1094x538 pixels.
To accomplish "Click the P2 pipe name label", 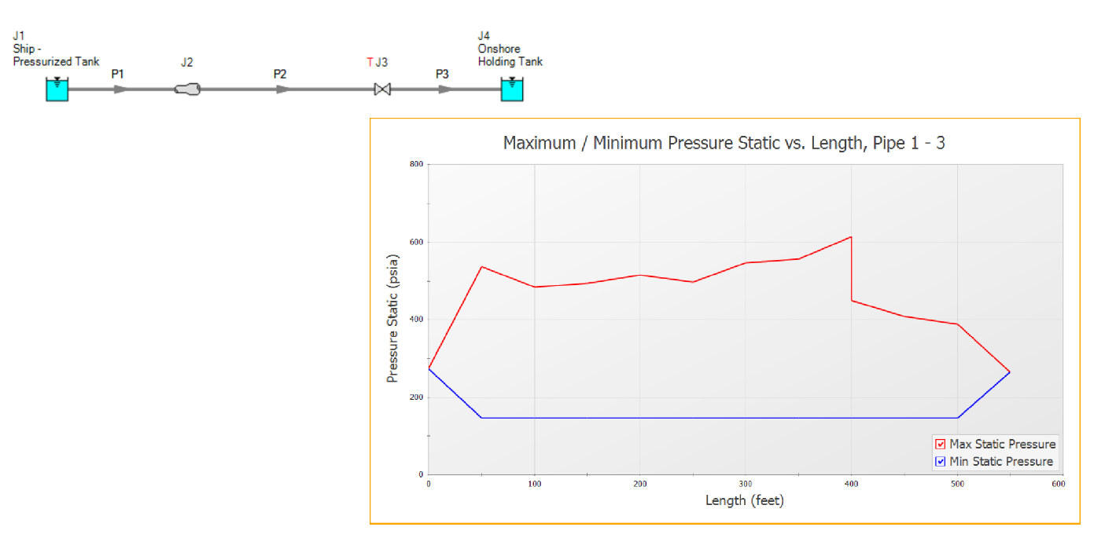I will [280, 74].
